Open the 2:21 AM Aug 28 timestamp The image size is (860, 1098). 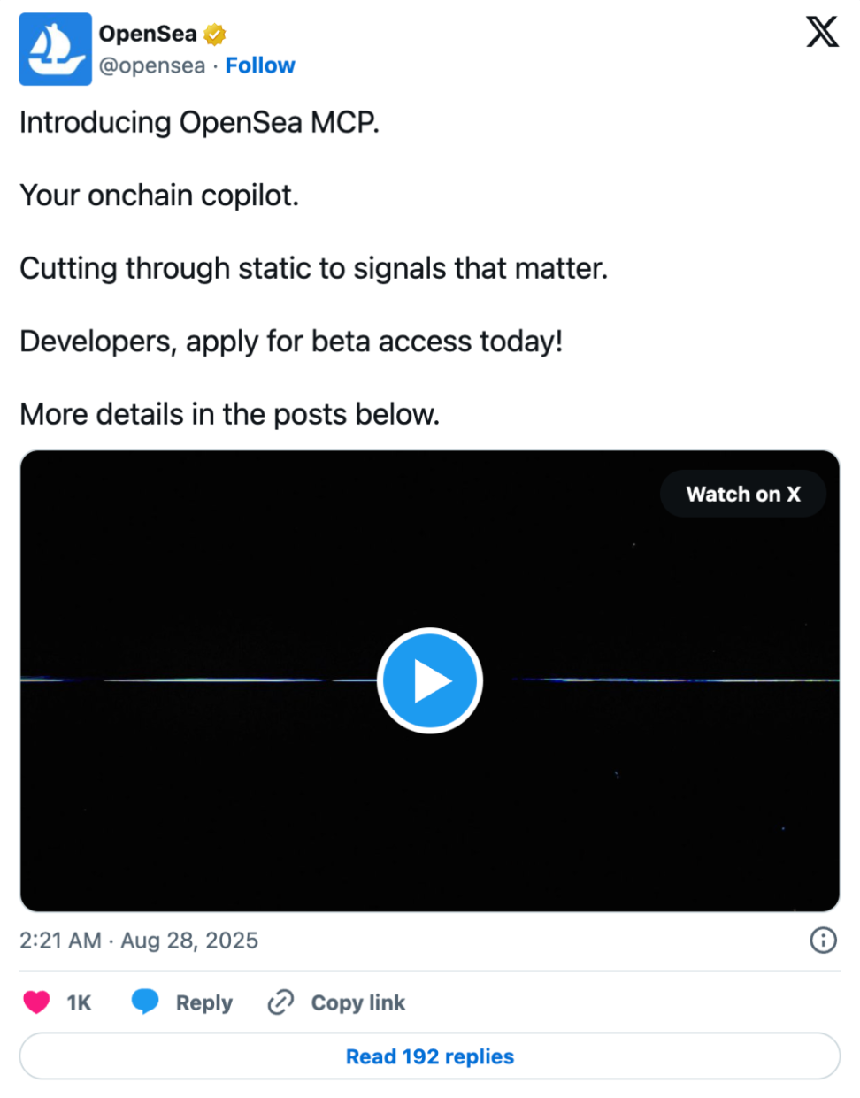coord(139,940)
